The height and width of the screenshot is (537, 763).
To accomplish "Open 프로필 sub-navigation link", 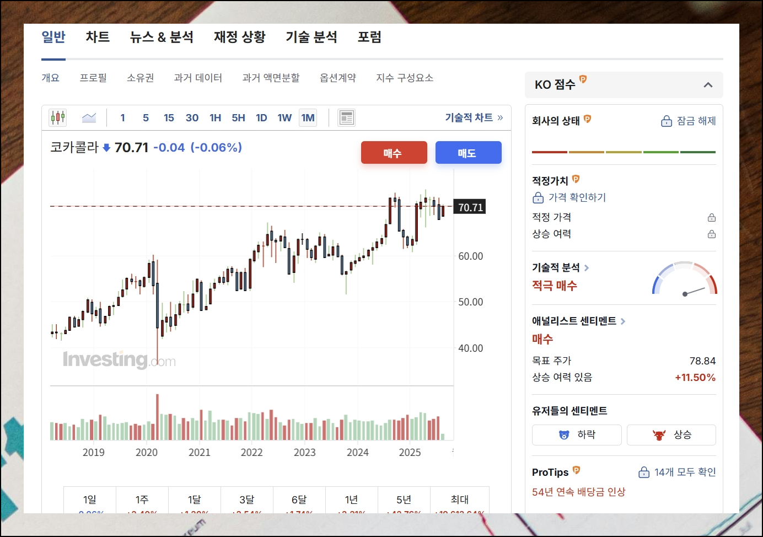I will click(x=93, y=78).
